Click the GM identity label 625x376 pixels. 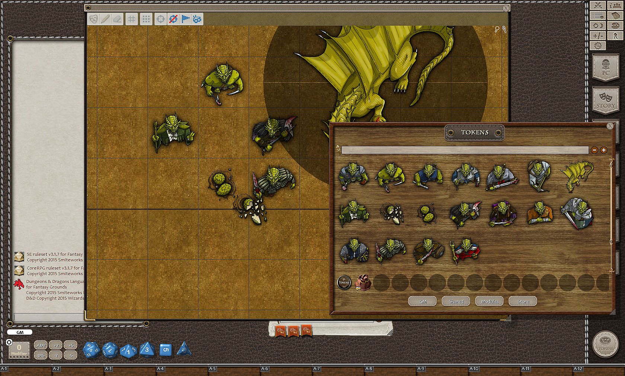coord(20,332)
